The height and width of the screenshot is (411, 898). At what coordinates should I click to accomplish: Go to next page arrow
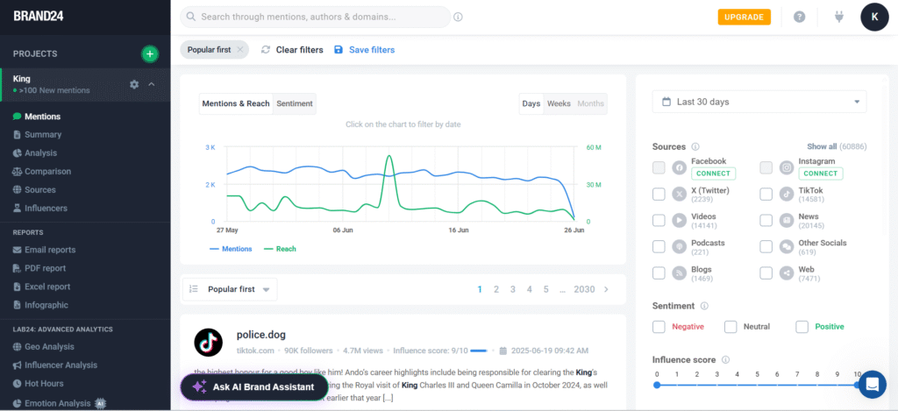(x=607, y=289)
